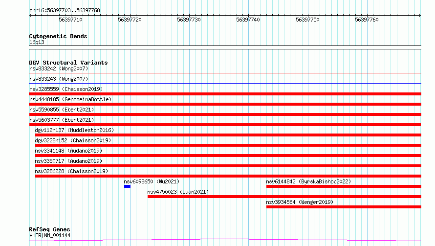Click the 16q13 cytogenetic band label
This screenshot has width=435, height=246.
click(37, 42)
